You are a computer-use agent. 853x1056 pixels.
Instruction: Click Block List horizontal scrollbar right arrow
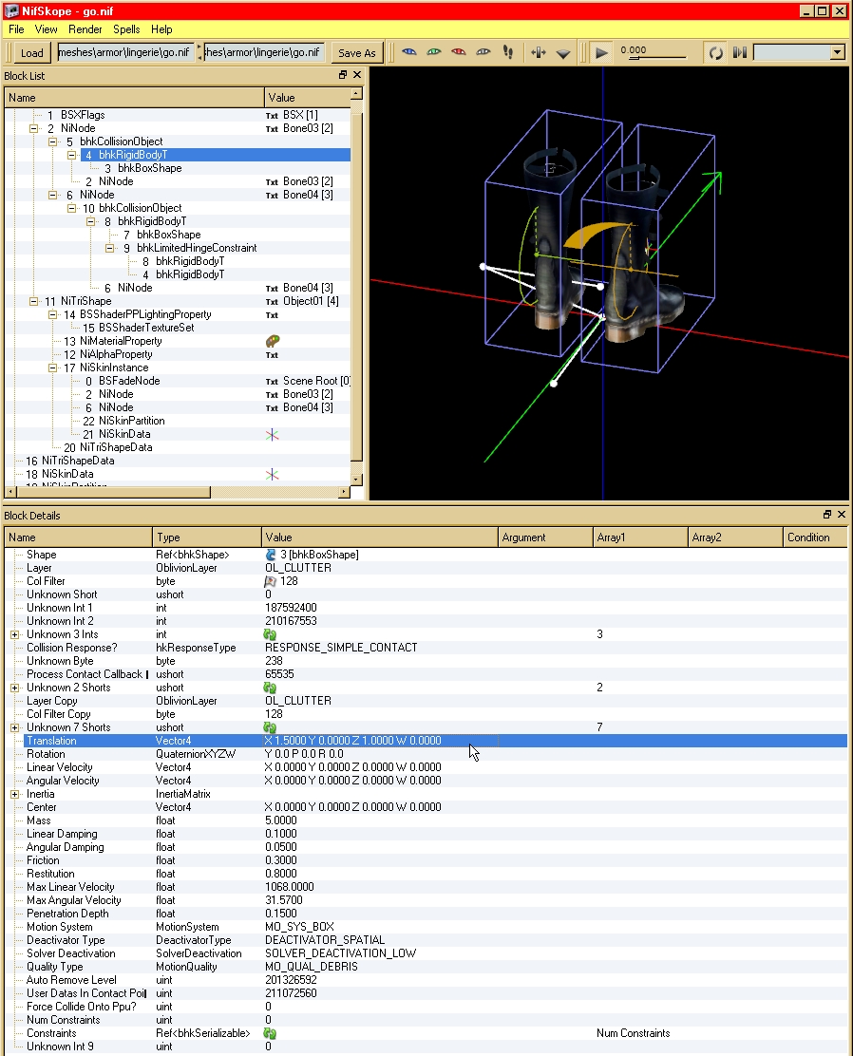(344, 492)
